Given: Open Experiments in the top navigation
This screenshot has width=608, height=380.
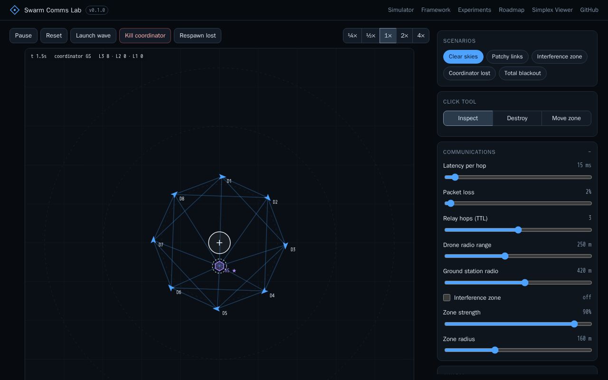Looking at the screenshot, I should point(475,10).
